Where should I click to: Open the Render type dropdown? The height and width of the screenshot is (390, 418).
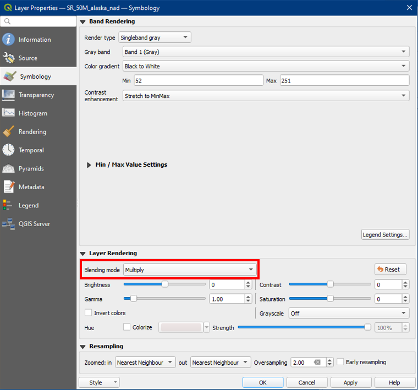155,38
